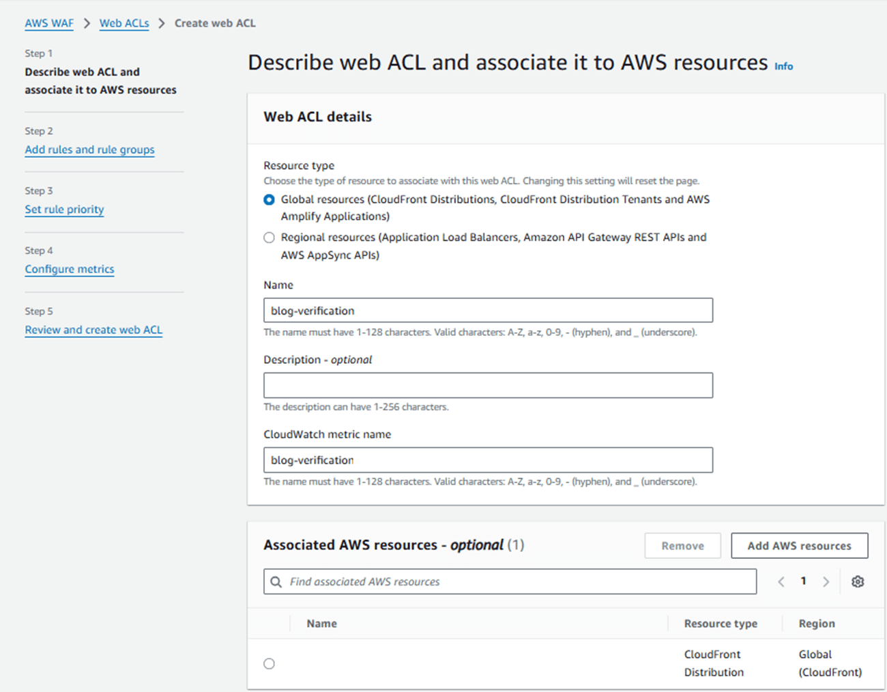Open Configure metrics step
The image size is (887, 692).
70,269
